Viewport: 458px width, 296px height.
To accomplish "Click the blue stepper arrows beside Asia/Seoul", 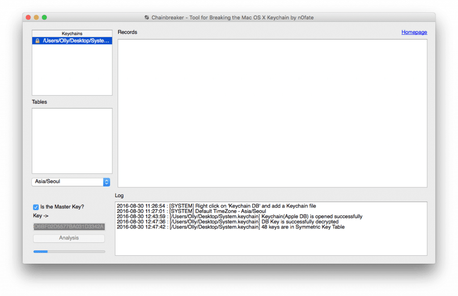I will point(106,182).
